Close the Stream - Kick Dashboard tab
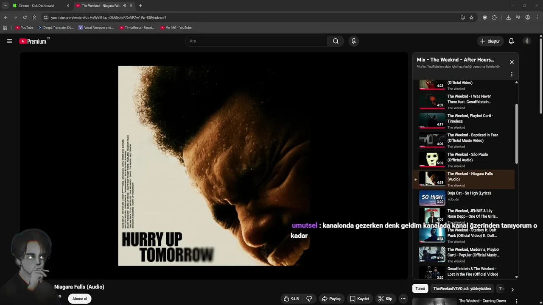543x305 pixels. pos(67,6)
